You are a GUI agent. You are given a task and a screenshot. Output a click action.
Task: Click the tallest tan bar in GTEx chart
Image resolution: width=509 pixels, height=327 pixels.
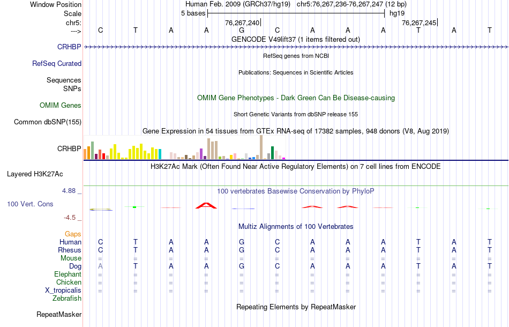(261, 147)
